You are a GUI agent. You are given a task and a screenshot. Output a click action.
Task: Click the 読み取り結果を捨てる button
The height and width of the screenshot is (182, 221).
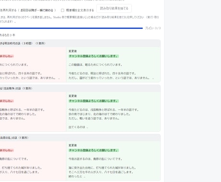coord(114,8)
